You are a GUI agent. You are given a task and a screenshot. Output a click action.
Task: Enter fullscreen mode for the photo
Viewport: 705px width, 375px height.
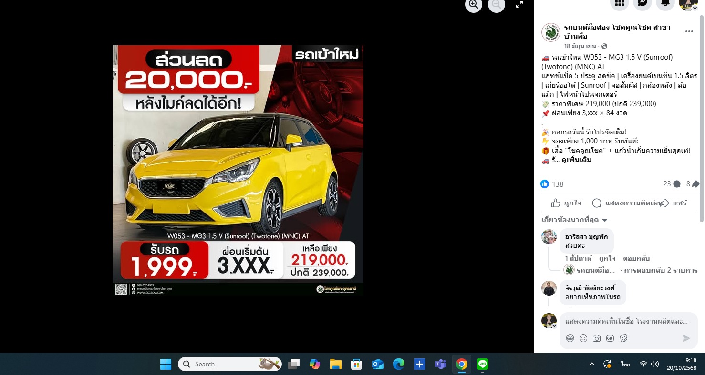pos(519,5)
